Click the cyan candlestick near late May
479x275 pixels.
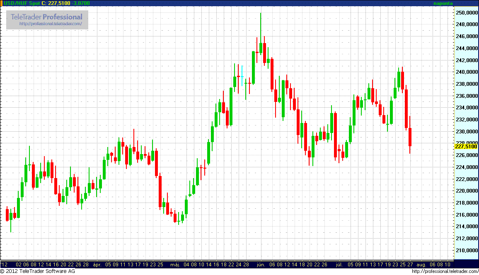tap(242, 76)
